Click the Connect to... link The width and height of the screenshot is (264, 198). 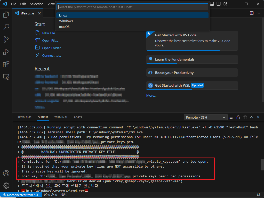[52, 55]
